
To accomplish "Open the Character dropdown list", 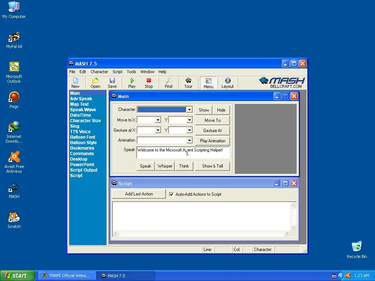I will (x=189, y=110).
